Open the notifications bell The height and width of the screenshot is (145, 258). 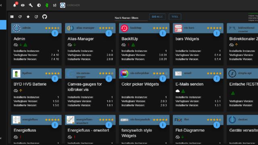(x=15, y=5)
